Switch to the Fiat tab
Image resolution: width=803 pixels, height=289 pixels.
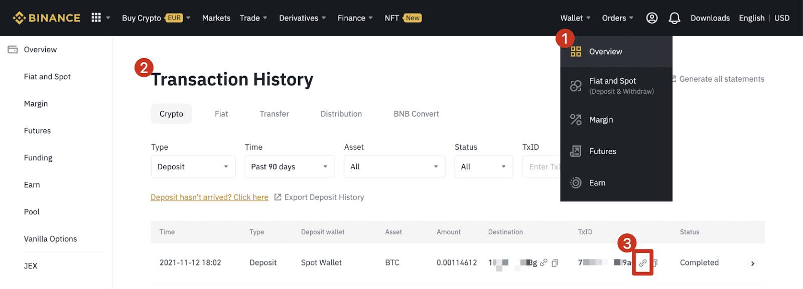click(221, 114)
